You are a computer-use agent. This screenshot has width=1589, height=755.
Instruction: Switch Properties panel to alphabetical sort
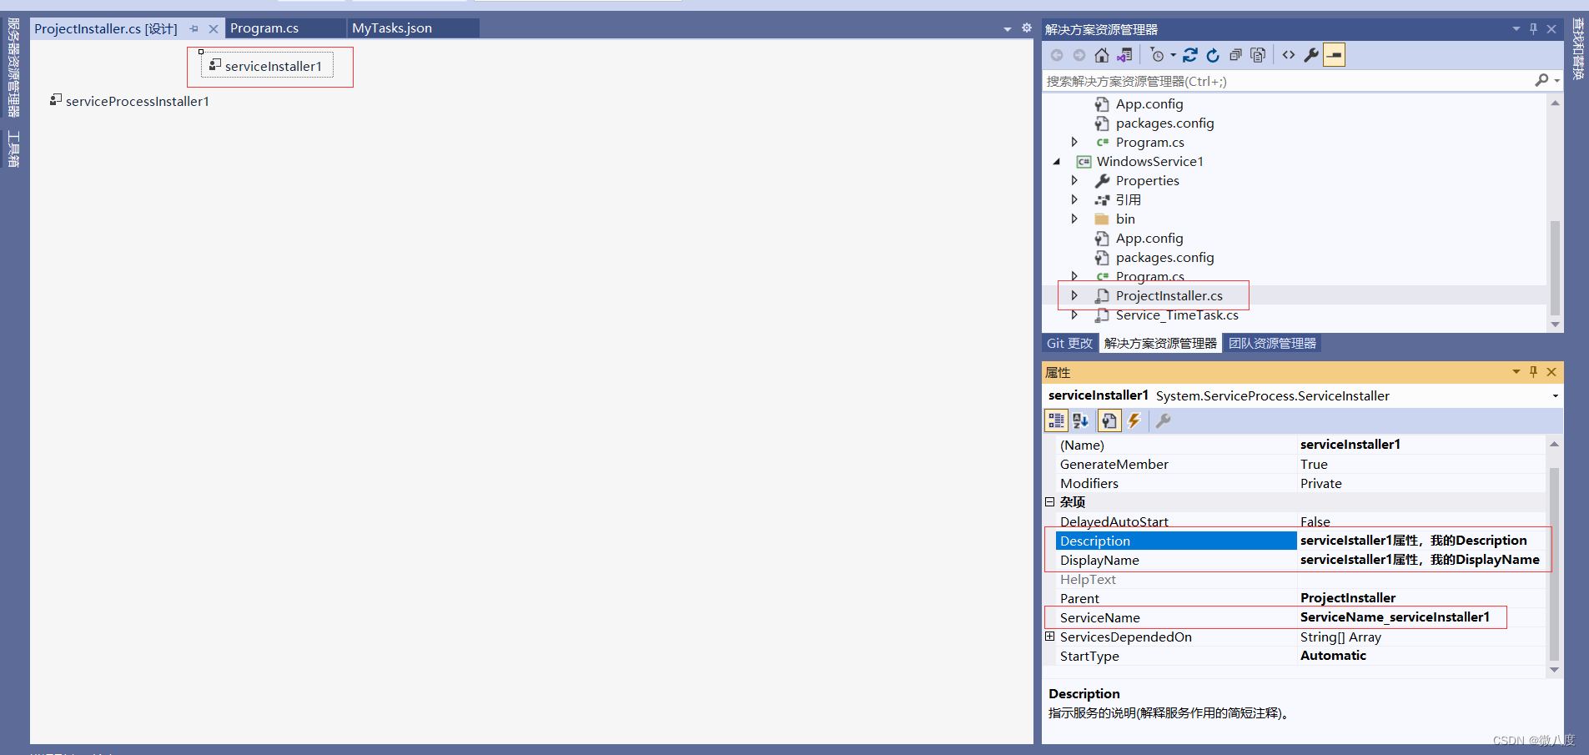(1079, 420)
